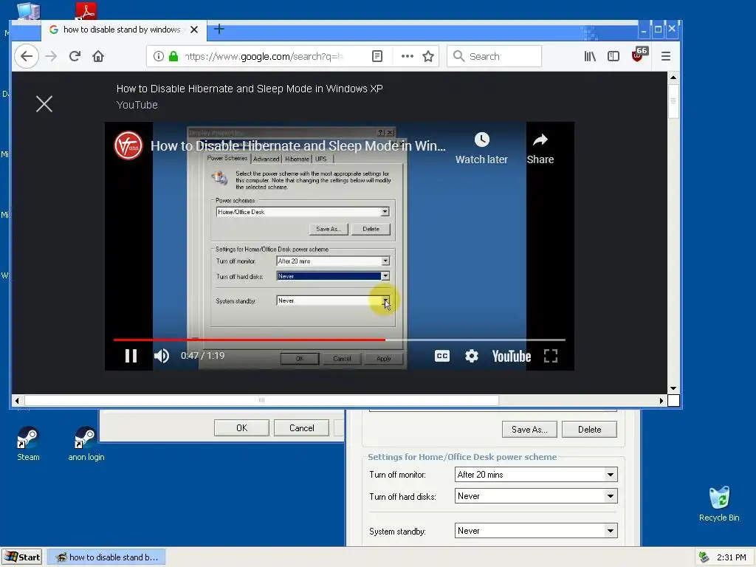Image resolution: width=756 pixels, height=567 pixels.
Task: Open the video settings gear
Action: click(x=472, y=356)
